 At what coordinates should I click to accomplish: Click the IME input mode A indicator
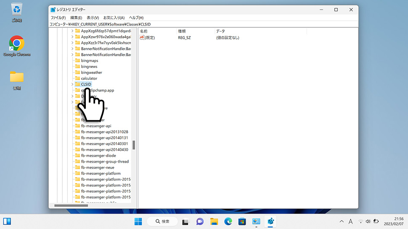click(350, 221)
